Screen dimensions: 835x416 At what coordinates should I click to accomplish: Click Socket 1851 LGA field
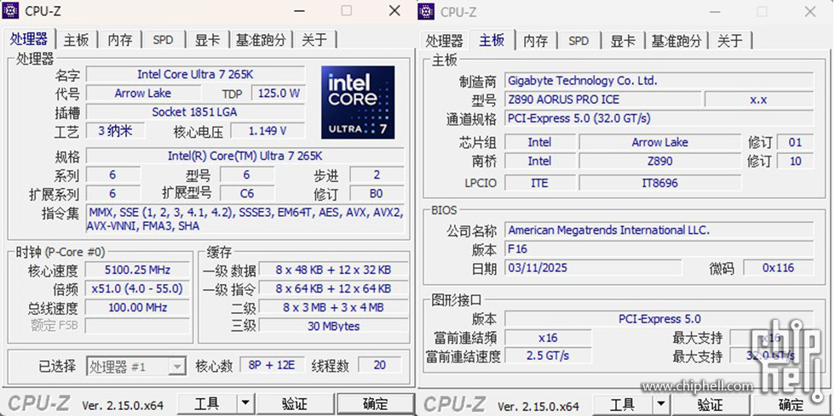coord(195,111)
